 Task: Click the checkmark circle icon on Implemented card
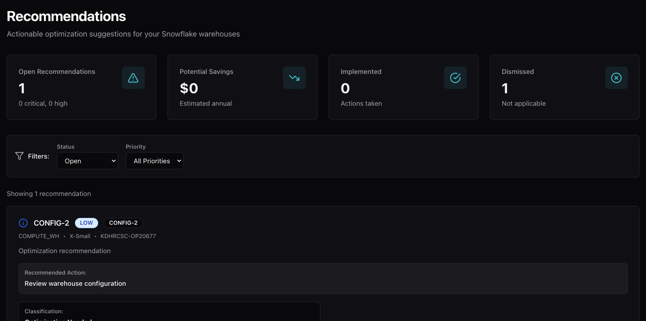coord(455,78)
